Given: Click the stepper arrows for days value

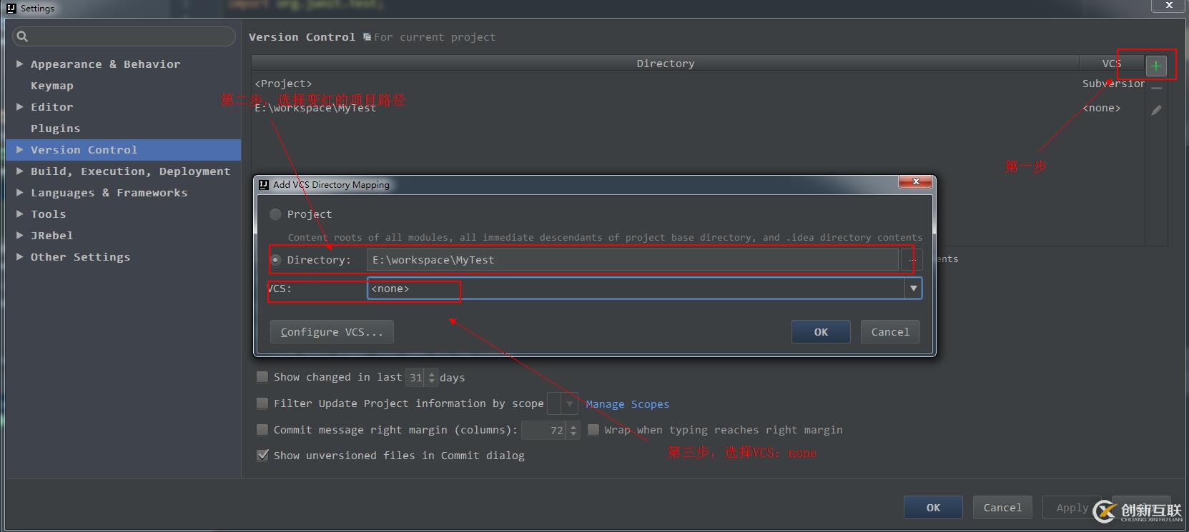Looking at the screenshot, I should (431, 378).
